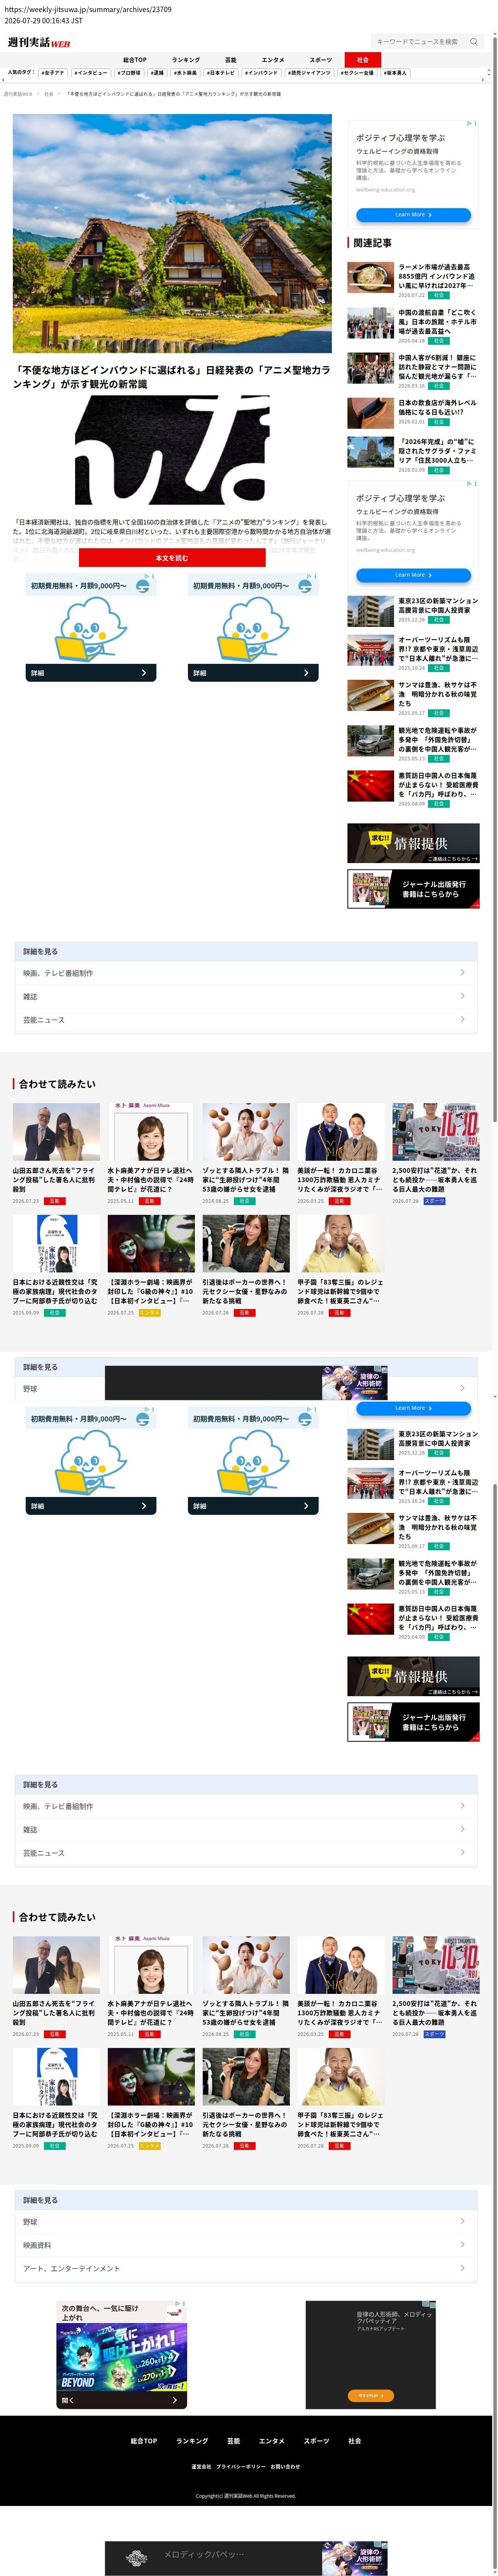
Task: Open 総合TOP in the footer navigation
Action: click(x=144, y=2441)
